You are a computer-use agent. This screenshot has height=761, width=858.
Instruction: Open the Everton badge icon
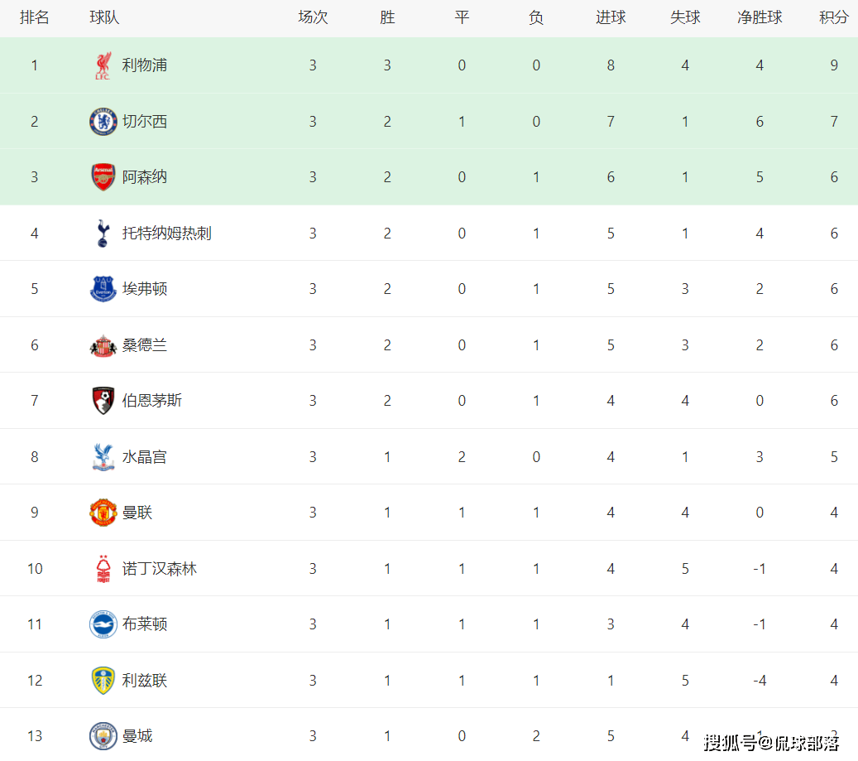pos(103,289)
